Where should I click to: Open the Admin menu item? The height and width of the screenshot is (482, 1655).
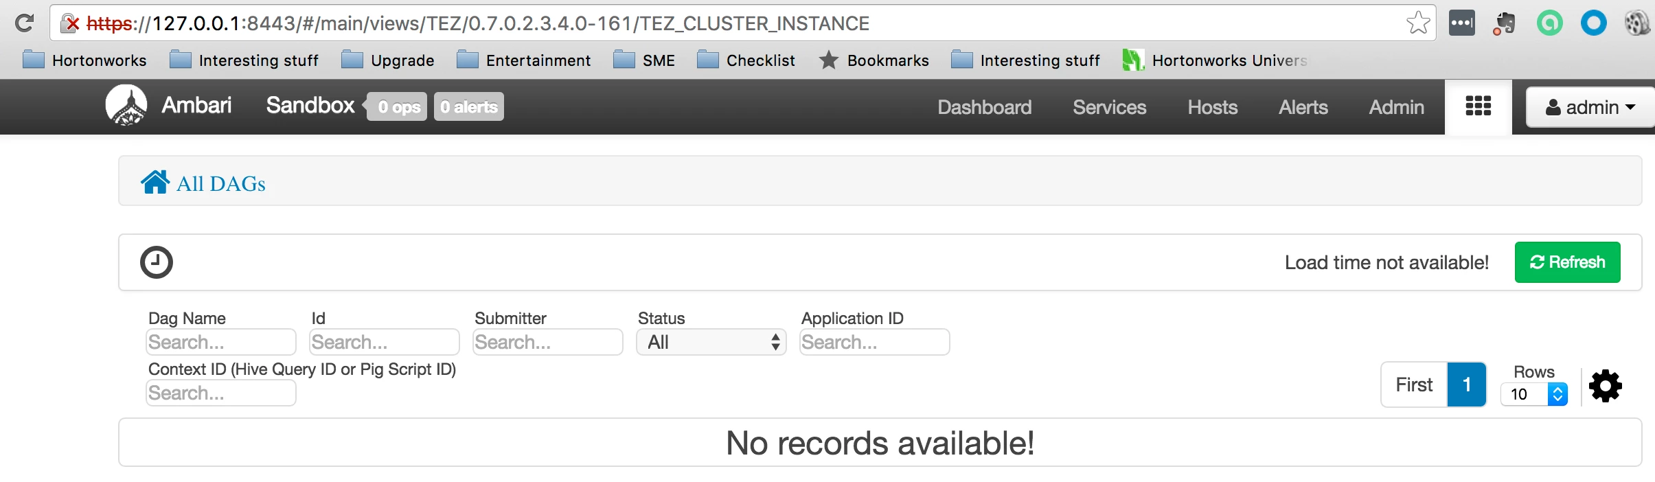(1397, 107)
